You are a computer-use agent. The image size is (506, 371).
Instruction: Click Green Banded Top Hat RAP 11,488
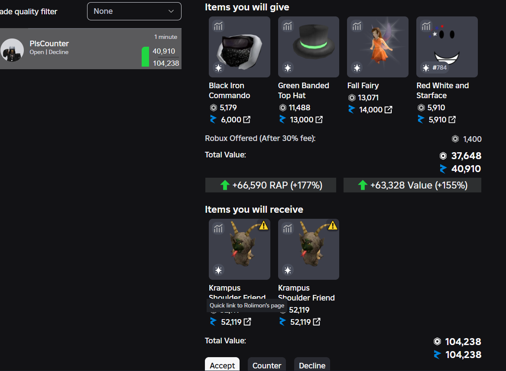click(299, 108)
